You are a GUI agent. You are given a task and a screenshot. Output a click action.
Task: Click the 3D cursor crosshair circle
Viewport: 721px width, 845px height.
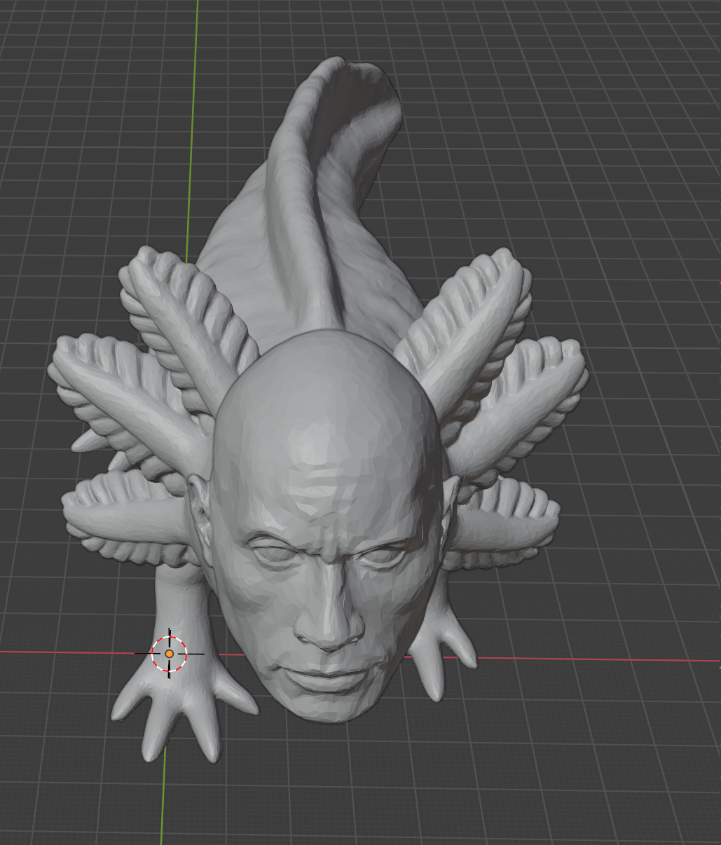click(x=169, y=653)
